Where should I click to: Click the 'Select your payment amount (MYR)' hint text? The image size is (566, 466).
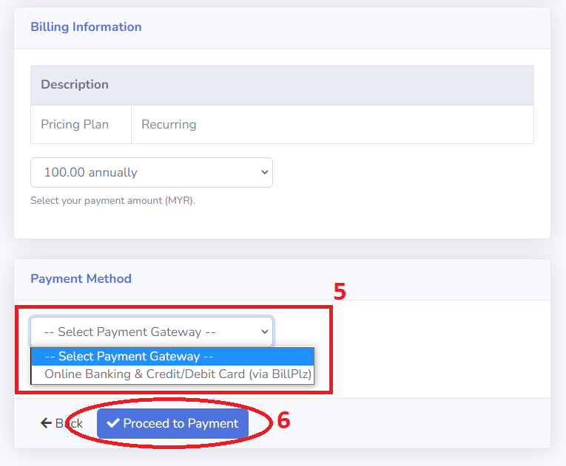click(x=112, y=200)
